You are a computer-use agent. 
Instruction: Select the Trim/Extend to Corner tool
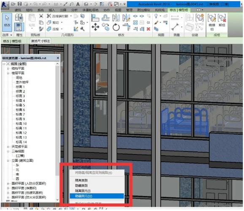click(127, 27)
